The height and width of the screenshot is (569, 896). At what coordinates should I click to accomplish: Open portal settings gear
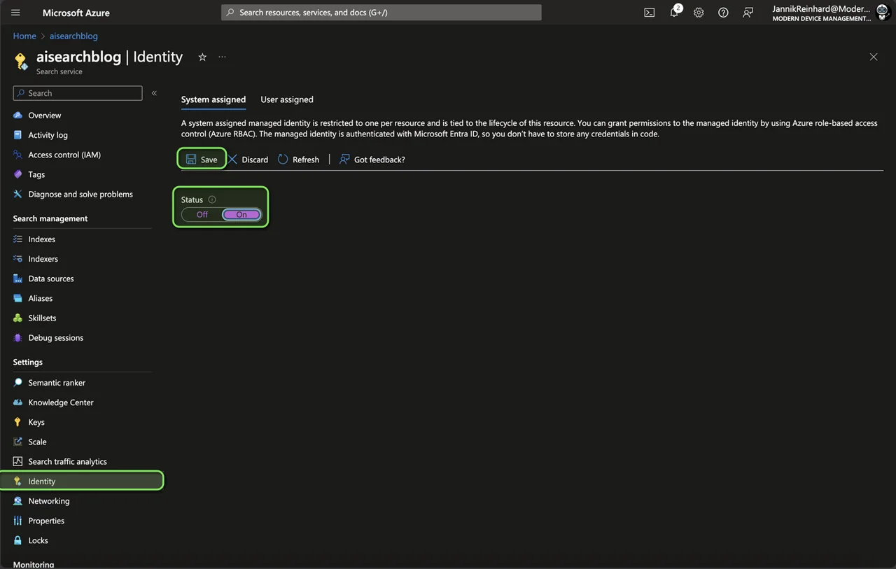[699, 13]
